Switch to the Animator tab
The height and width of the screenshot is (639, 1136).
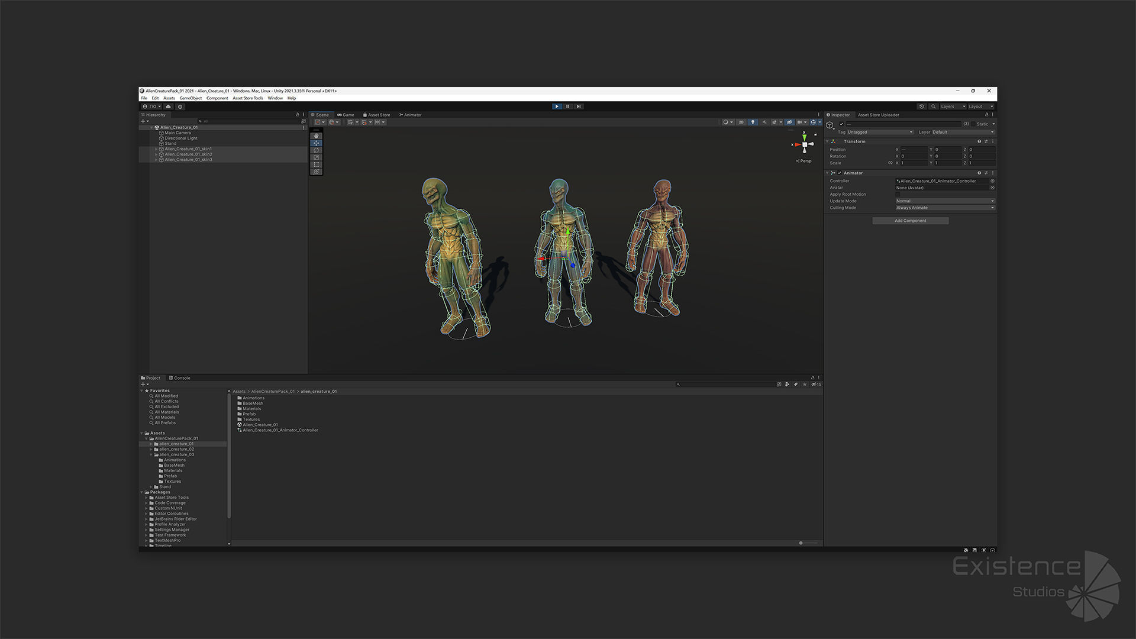click(x=410, y=115)
